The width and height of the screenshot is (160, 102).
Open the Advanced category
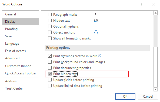coord(21,58)
